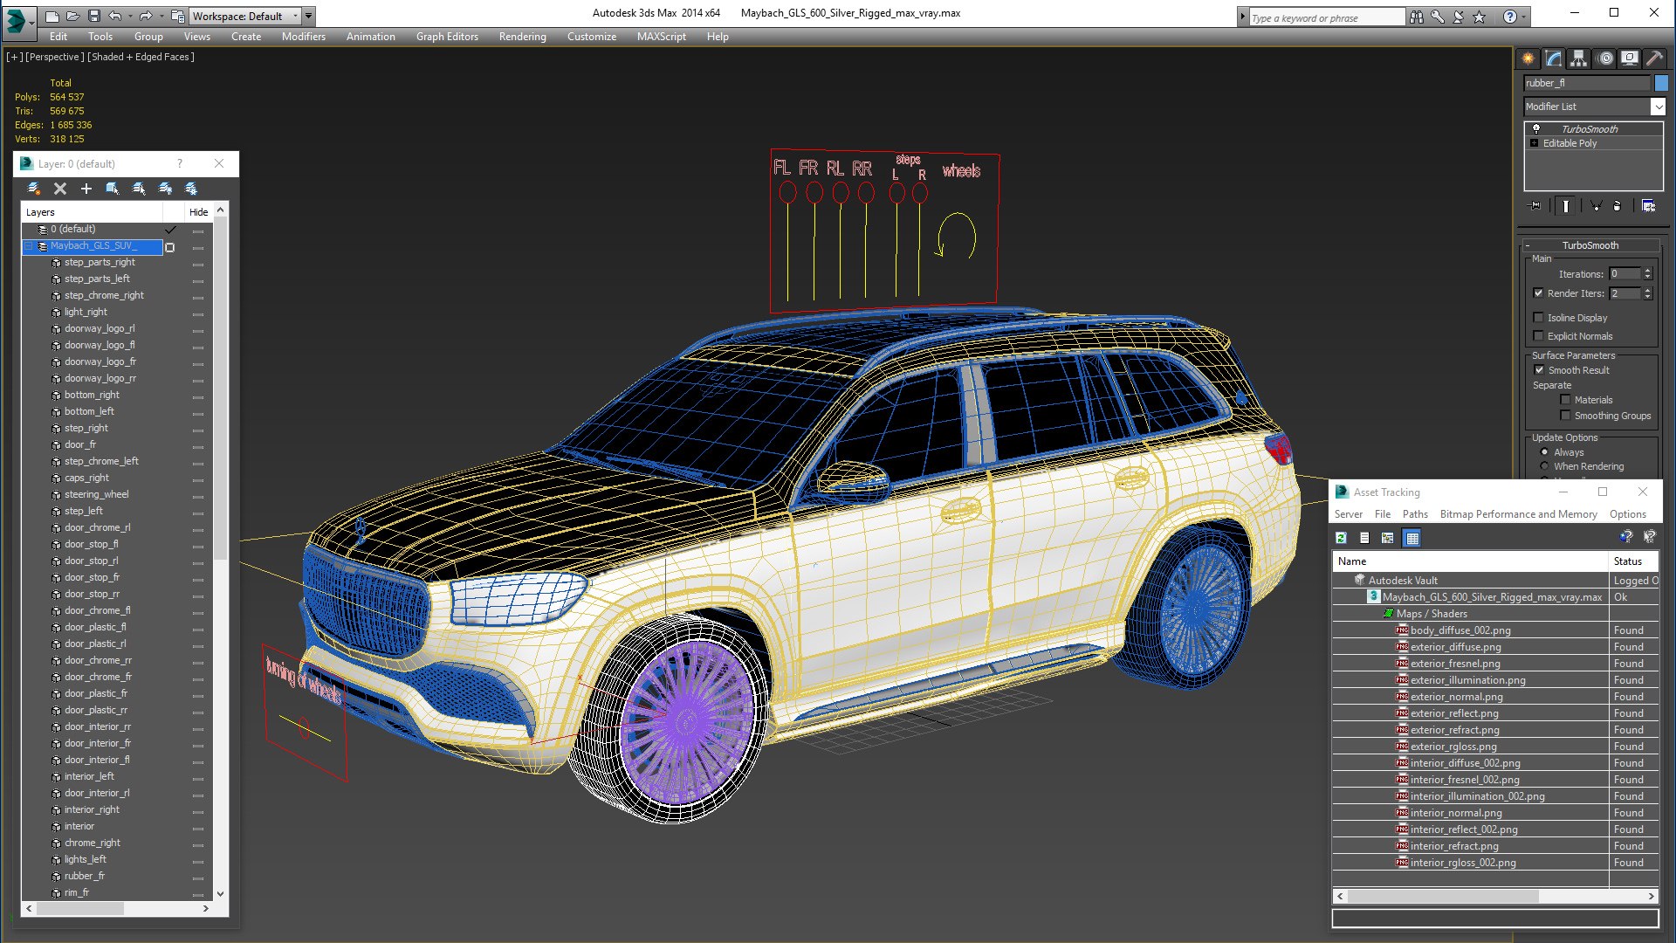
Task: Toggle Show End Result icon
Action: point(1566,206)
